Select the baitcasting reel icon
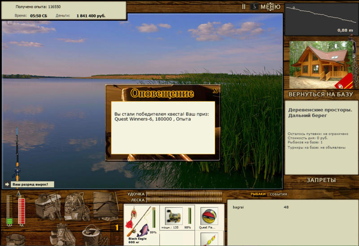The width and height of the screenshot is (359, 246). tap(174, 216)
